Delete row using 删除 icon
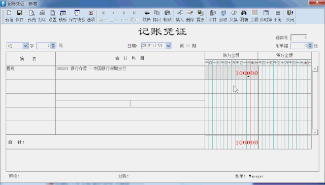 [x=190, y=16]
